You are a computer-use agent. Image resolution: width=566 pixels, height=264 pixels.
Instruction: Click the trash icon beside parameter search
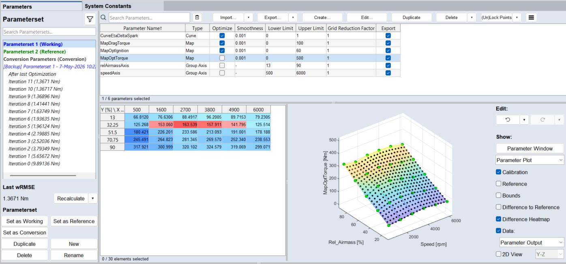[x=197, y=17]
